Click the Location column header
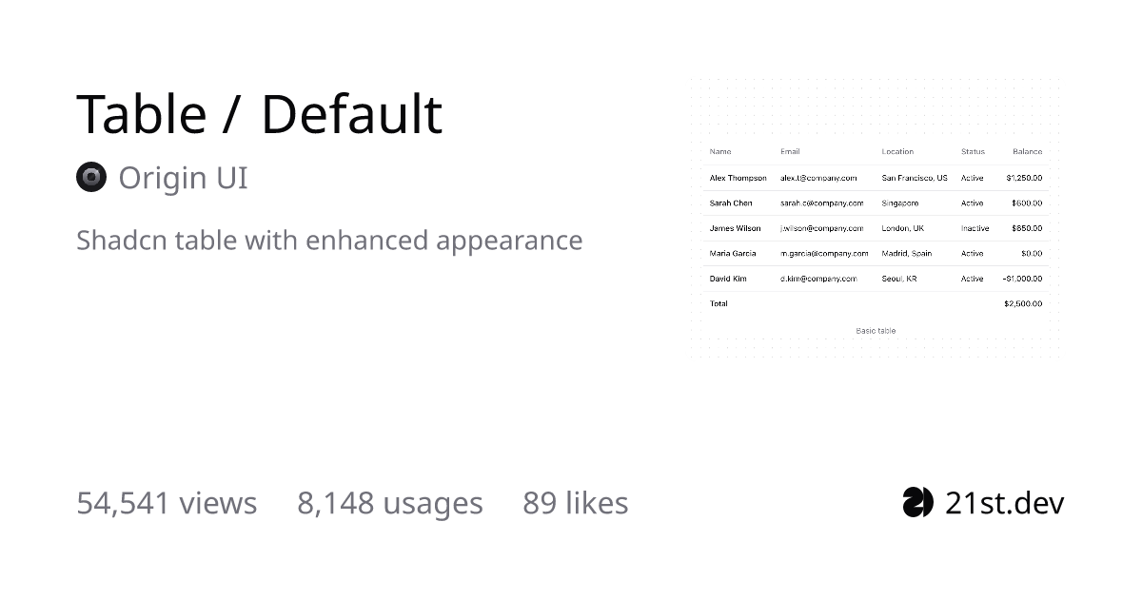This screenshot has height=599, width=1142. point(897,151)
